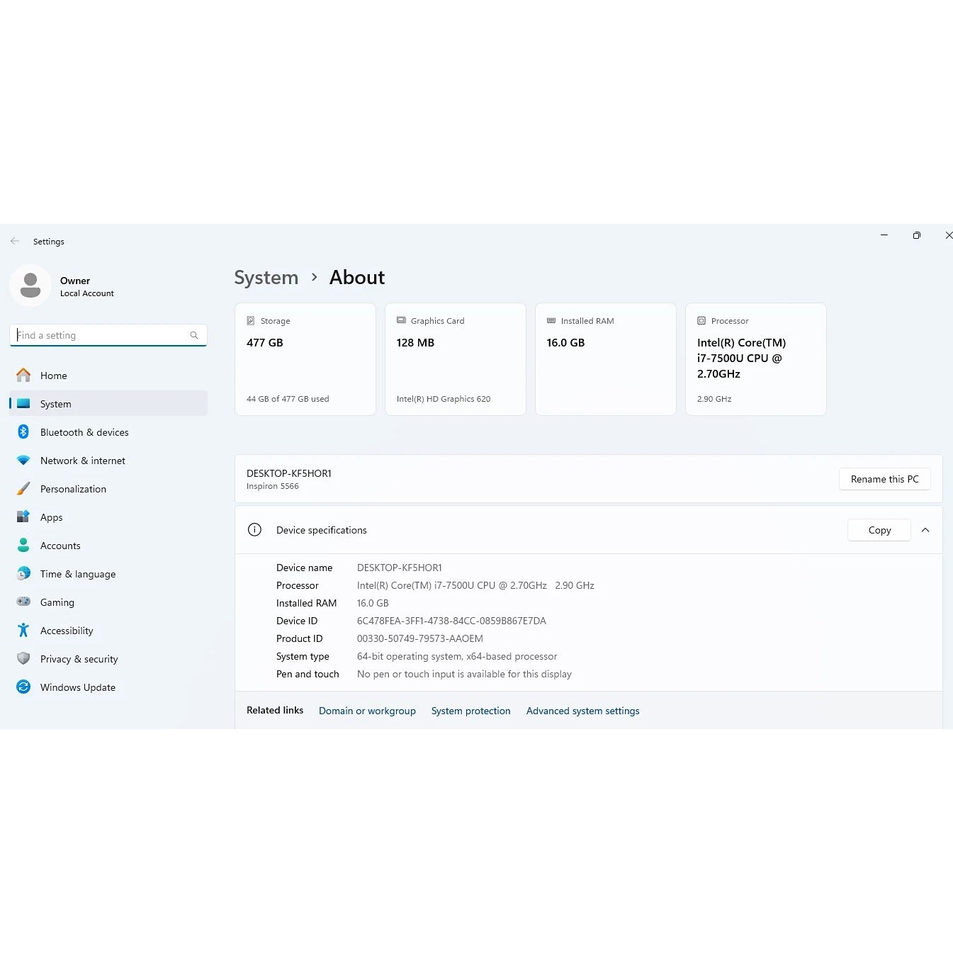Click the Home icon in sidebar

tap(23, 375)
